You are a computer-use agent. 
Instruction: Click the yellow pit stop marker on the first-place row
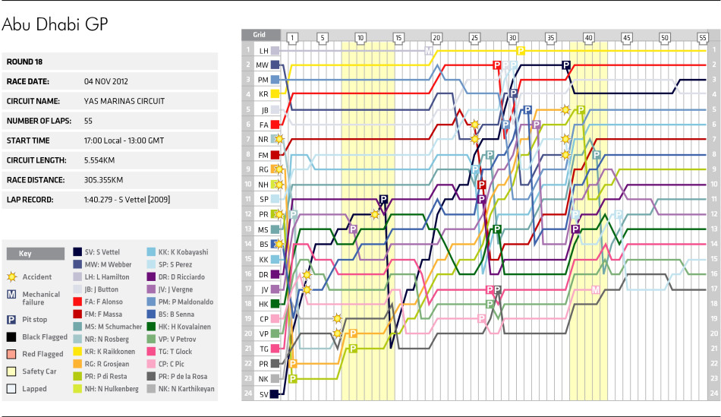[521, 50]
